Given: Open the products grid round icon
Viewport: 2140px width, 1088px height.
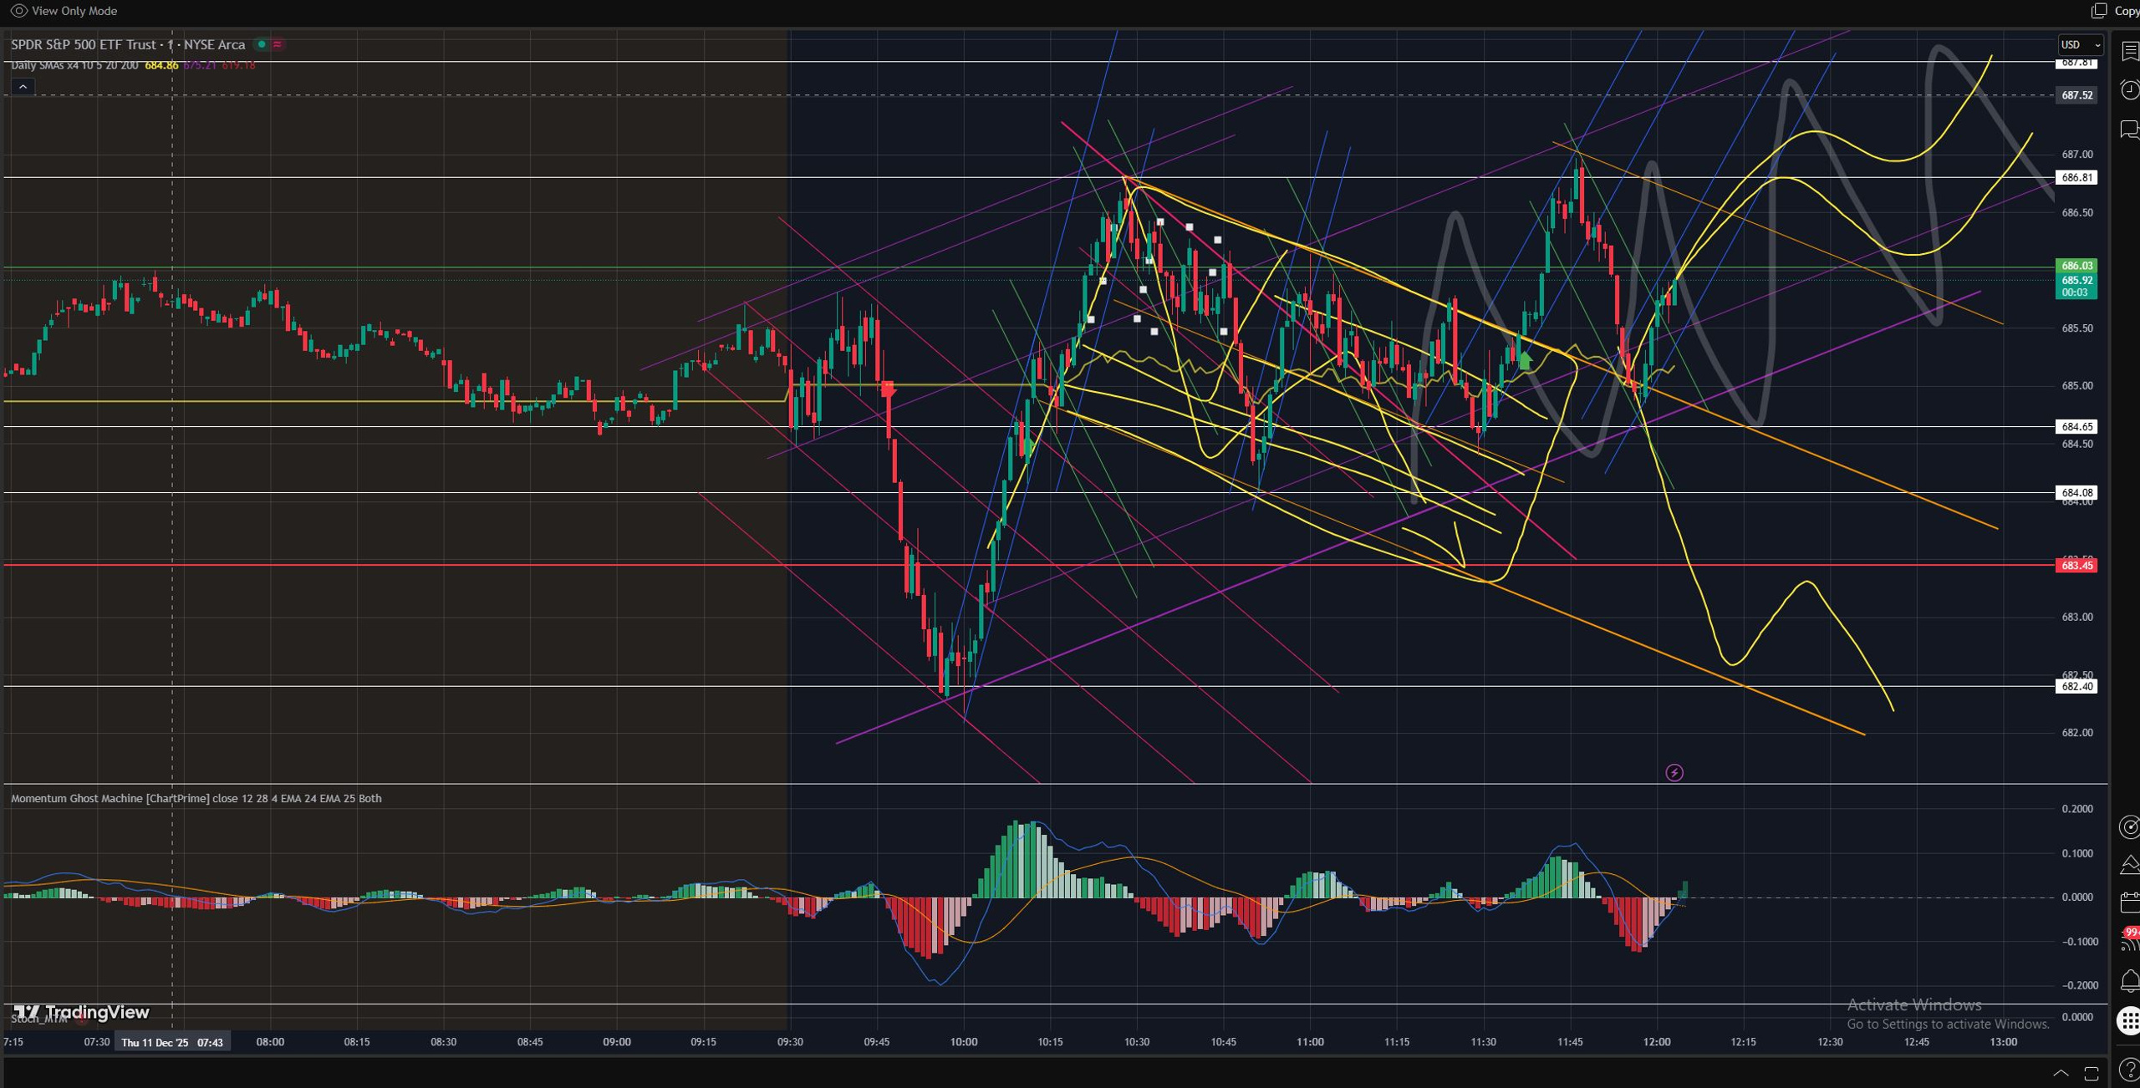Looking at the screenshot, I should coord(2128,1019).
